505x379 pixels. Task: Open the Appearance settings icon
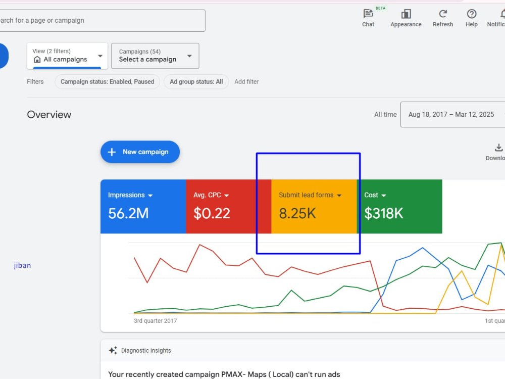[406, 14]
